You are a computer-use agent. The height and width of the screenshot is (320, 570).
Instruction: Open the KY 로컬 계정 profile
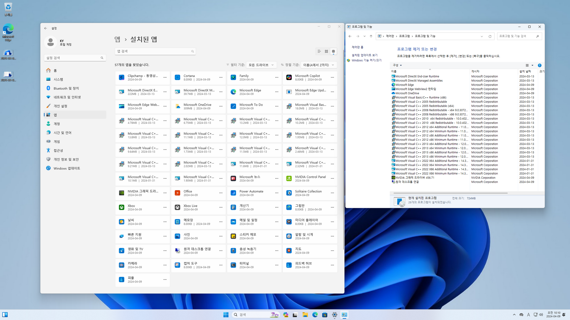point(59,42)
